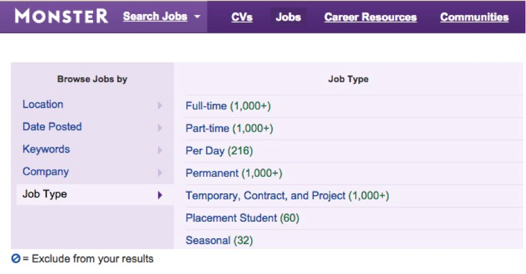526x274 pixels.
Task: Select Location browse category
Action: click(43, 104)
